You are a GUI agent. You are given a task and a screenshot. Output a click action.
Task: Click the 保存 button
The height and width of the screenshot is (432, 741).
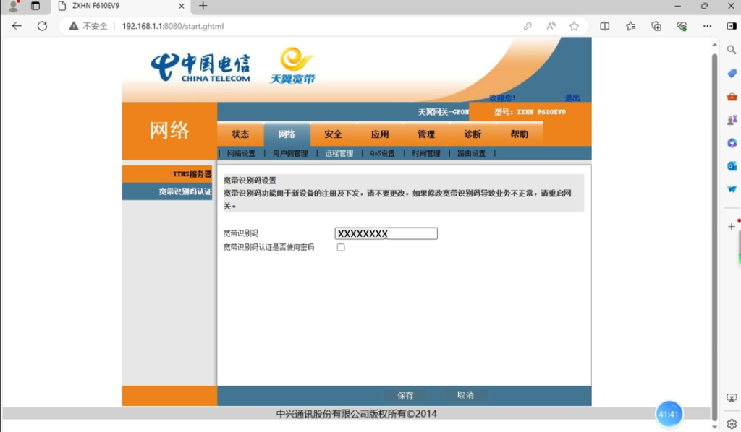point(405,396)
